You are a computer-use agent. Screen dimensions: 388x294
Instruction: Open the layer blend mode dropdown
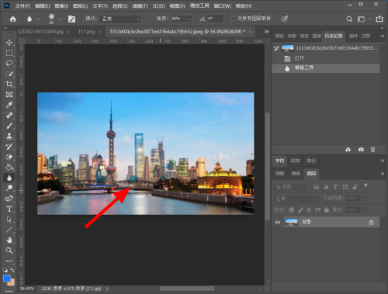[296, 199]
